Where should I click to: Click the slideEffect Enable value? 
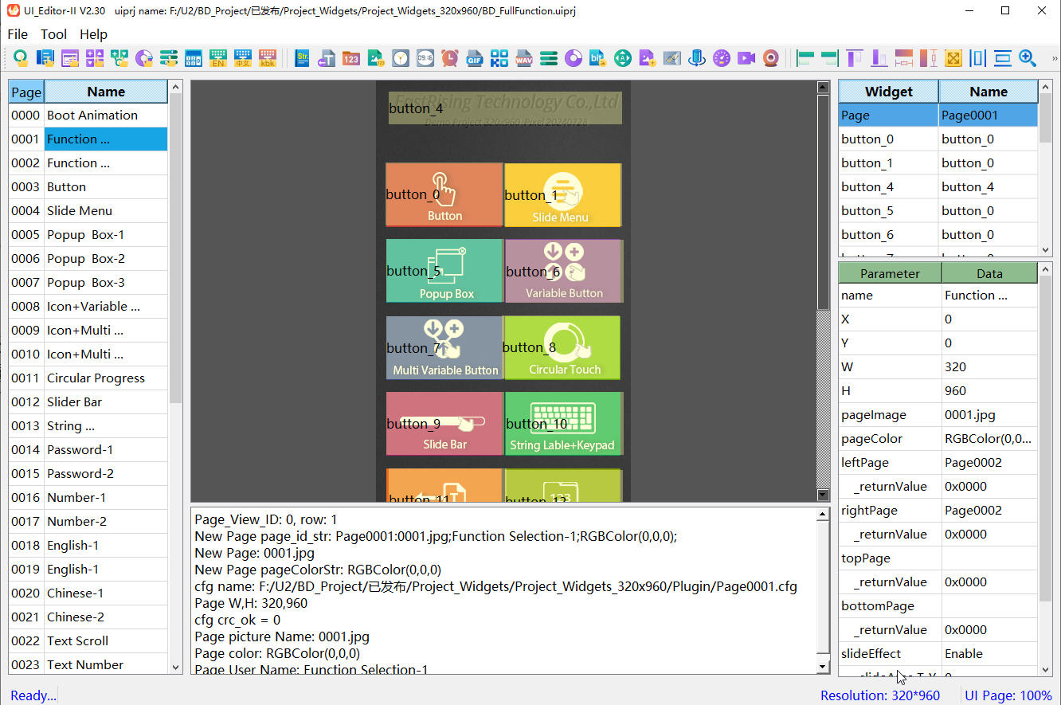[989, 653]
